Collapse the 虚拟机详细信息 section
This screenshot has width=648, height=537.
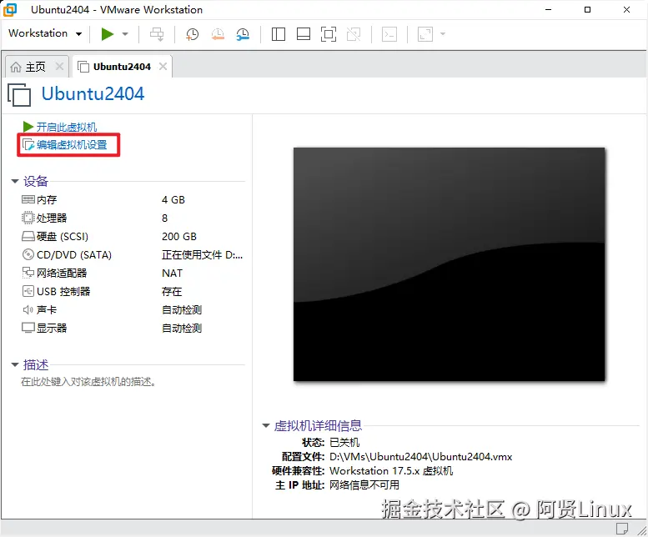click(x=266, y=425)
